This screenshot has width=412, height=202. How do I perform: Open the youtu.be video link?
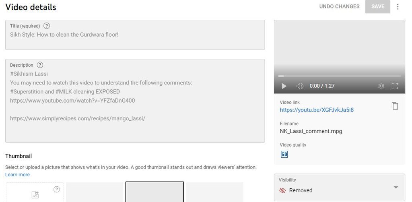[317, 110]
